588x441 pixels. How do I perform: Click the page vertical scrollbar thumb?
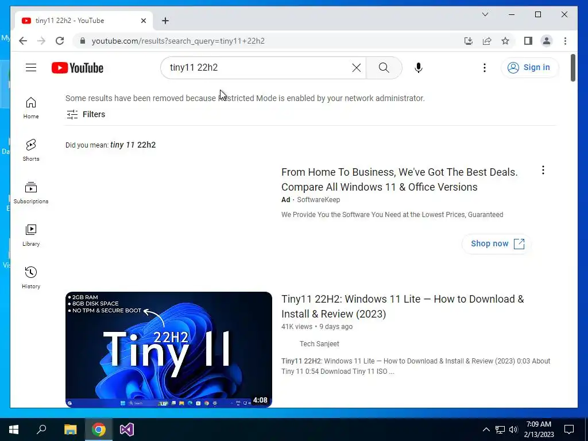point(572,68)
